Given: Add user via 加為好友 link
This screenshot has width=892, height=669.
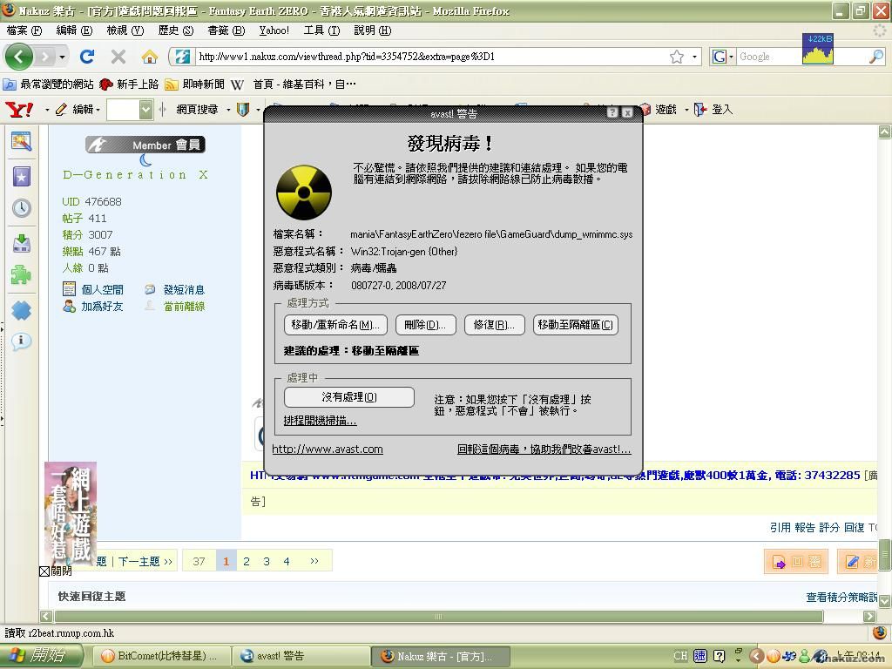Looking at the screenshot, I should [102, 306].
